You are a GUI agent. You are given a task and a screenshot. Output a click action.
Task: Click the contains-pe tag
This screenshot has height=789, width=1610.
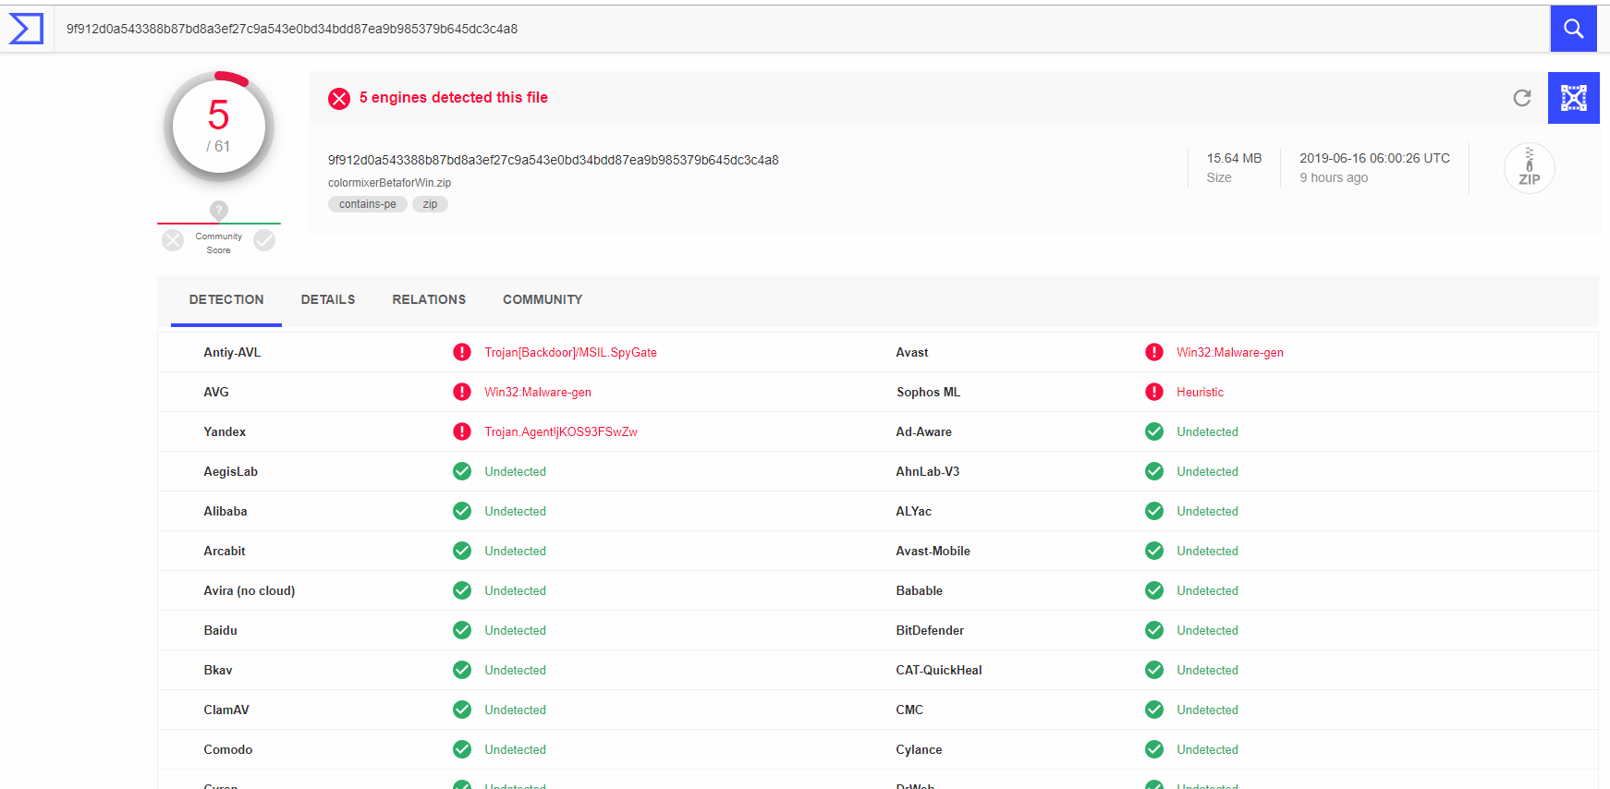pos(367,204)
